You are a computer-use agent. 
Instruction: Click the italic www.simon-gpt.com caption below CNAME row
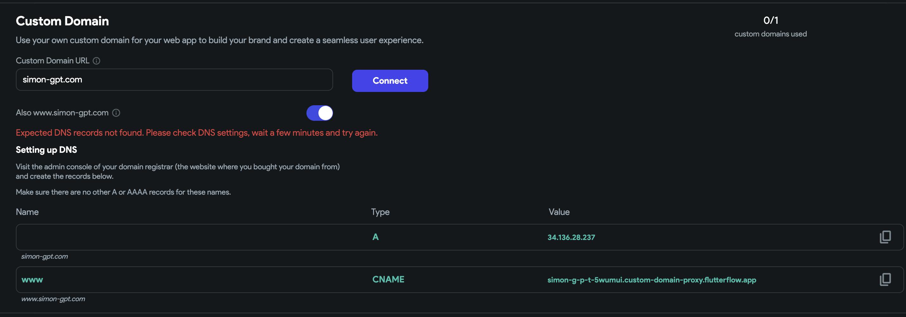click(x=53, y=299)
